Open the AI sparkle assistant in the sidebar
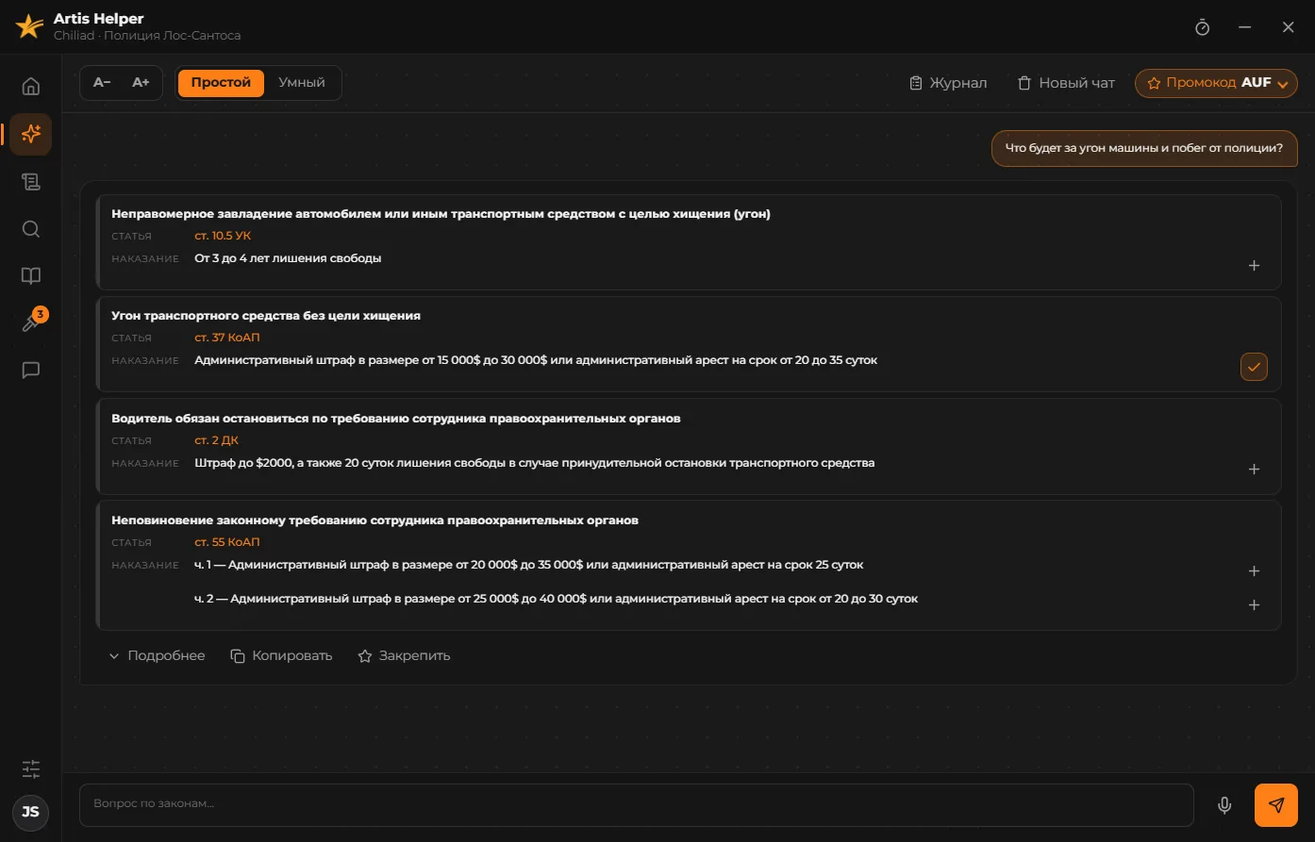 (x=31, y=134)
